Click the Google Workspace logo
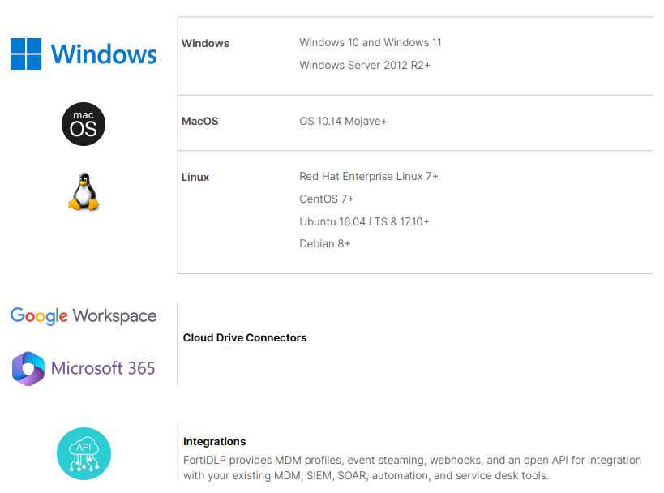664x493 pixels. 84,315
